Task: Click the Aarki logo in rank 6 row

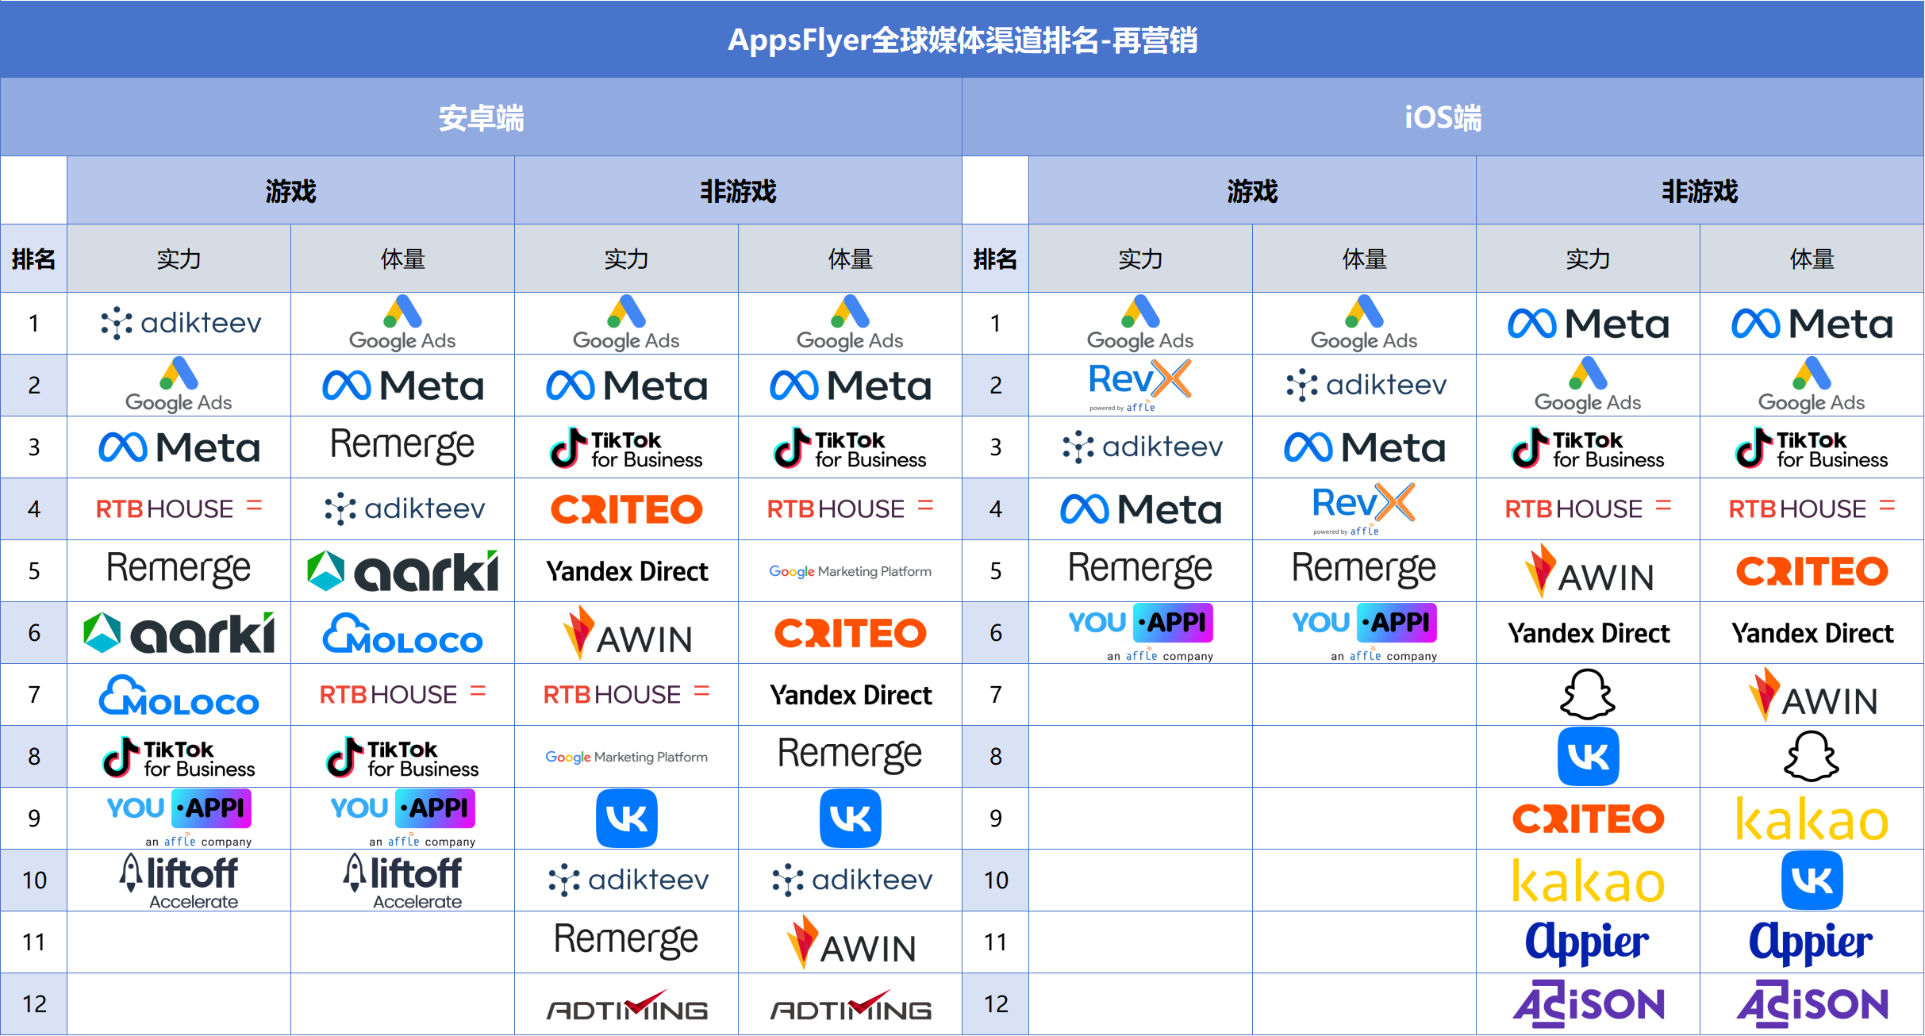Action: coord(179,633)
